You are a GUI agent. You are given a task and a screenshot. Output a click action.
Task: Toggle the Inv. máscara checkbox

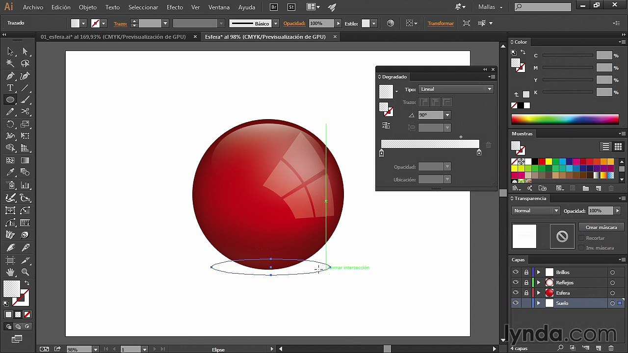(581, 248)
